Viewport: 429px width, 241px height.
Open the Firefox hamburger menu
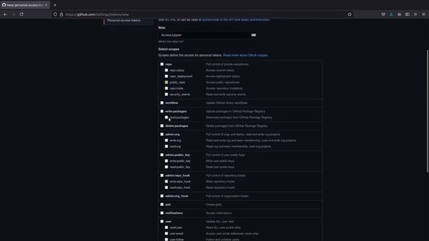pyautogui.click(x=424, y=14)
